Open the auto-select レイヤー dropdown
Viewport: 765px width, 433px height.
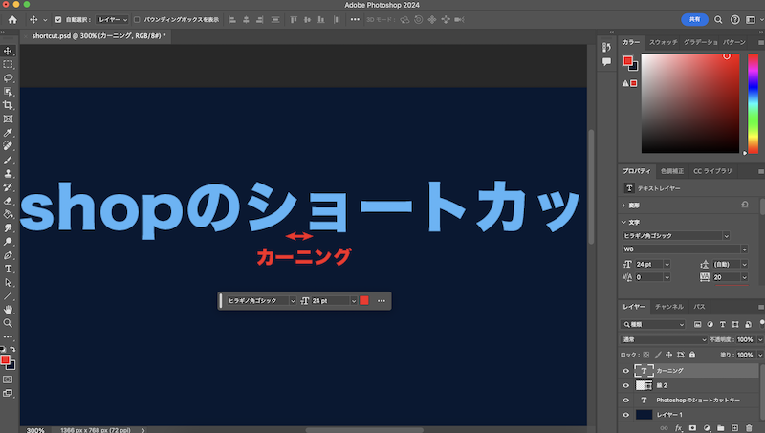(112, 19)
